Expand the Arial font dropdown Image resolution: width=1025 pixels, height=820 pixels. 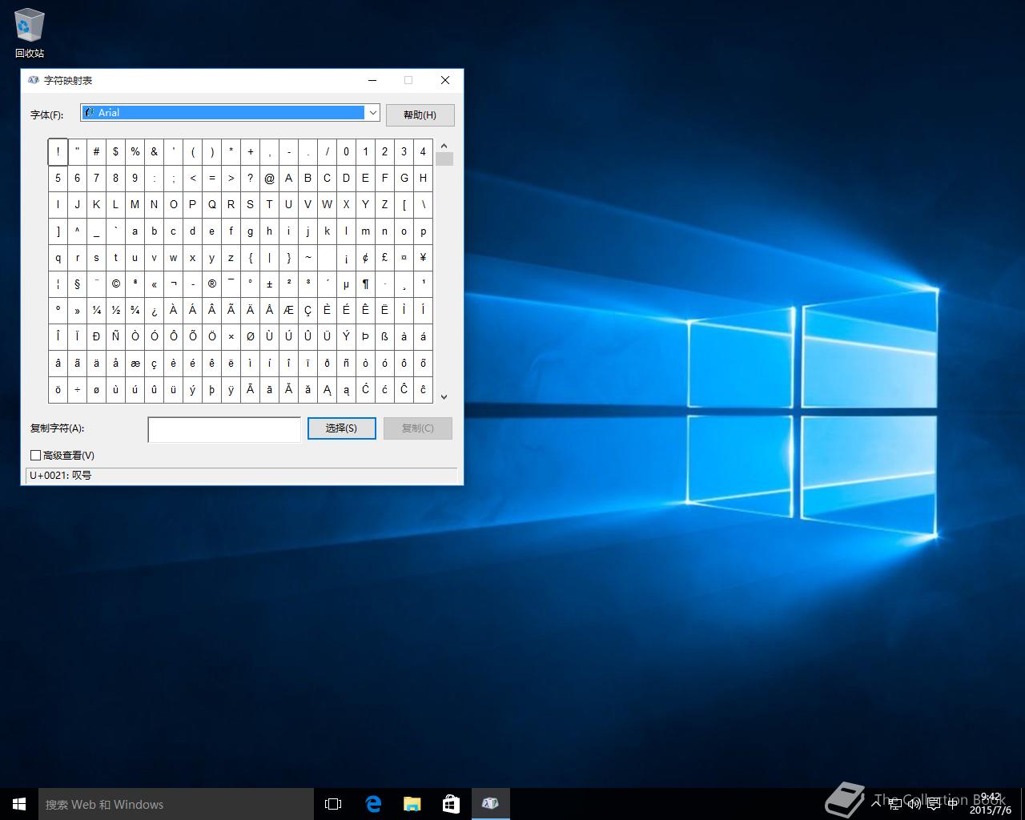372,113
